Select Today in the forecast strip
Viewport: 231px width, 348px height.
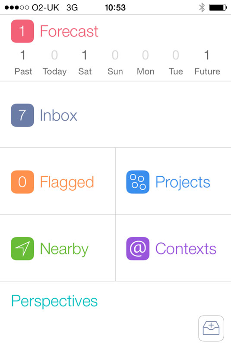(54, 62)
